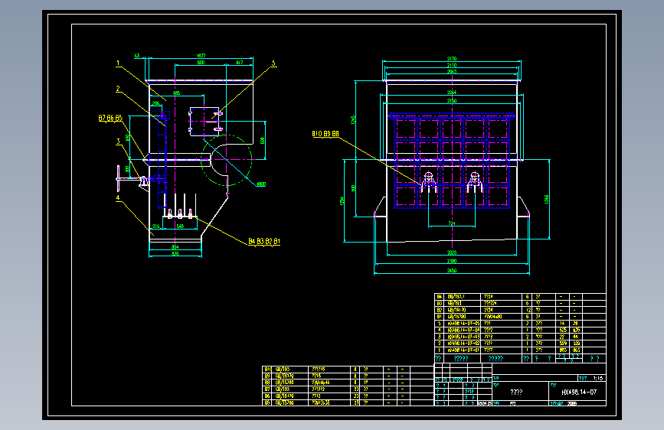The image size is (664, 430).
Task: Select the handwheel symbol on left view
Action: [x=119, y=178]
